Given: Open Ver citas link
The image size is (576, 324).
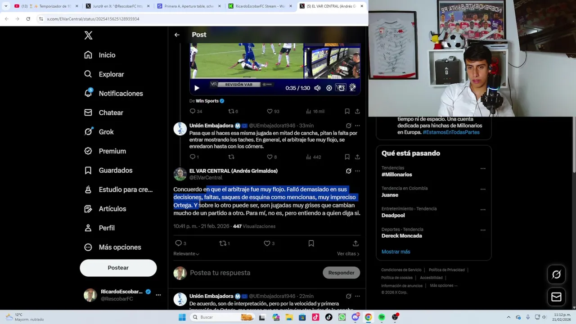Looking at the screenshot, I should click(348, 254).
